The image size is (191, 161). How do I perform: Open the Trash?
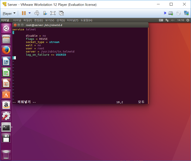[x=6, y=155]
